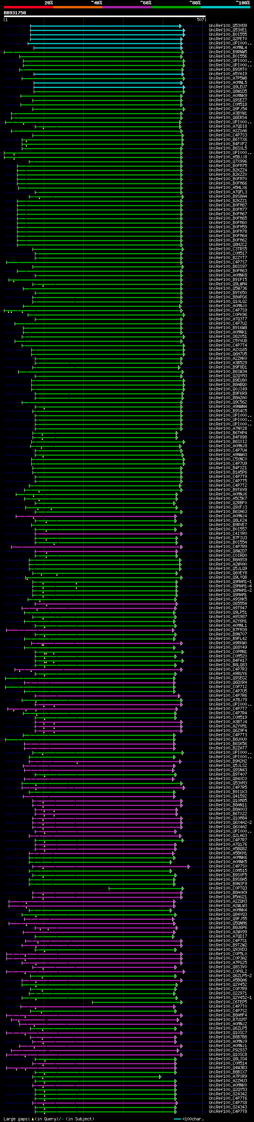Click label UniRef100_B1A5P6
Image resolution: width=254 pixels, height=1122 pixels.
tap(228, 472)
